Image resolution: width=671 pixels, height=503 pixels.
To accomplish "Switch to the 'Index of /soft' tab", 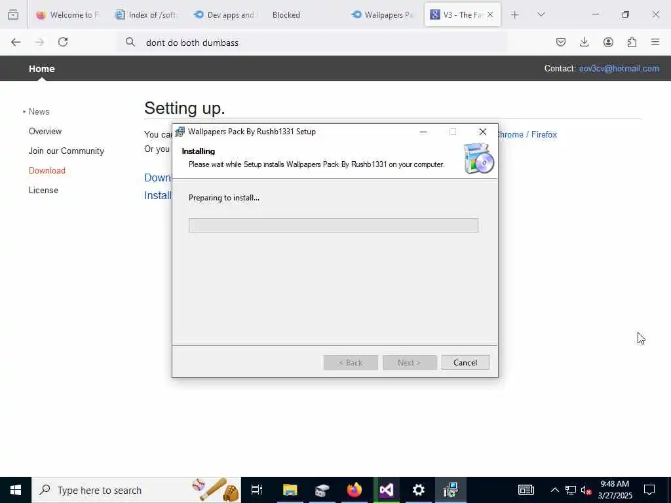I will tap(146, 14).
